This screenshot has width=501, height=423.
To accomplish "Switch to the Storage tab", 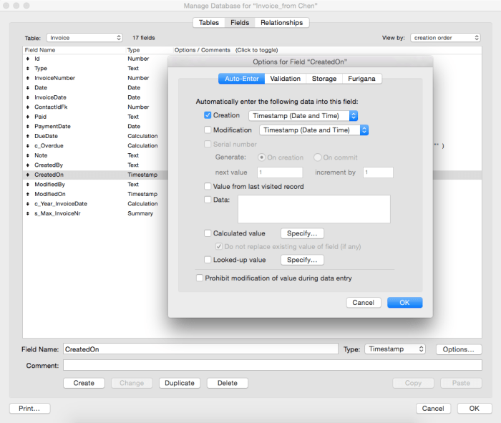I will 324,79.
